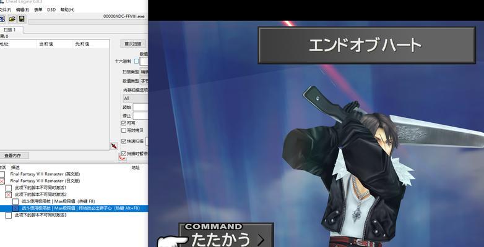Open the 扫描类型 dropdown
Image resolution: width=484 pixels, height=247 pixels.
pos(144,72)
